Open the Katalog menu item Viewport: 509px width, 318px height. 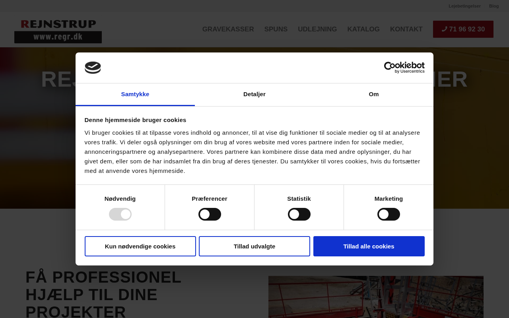tap(363, 29)
